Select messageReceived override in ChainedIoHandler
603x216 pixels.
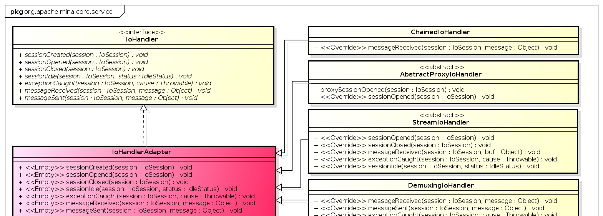pos(435,48)
